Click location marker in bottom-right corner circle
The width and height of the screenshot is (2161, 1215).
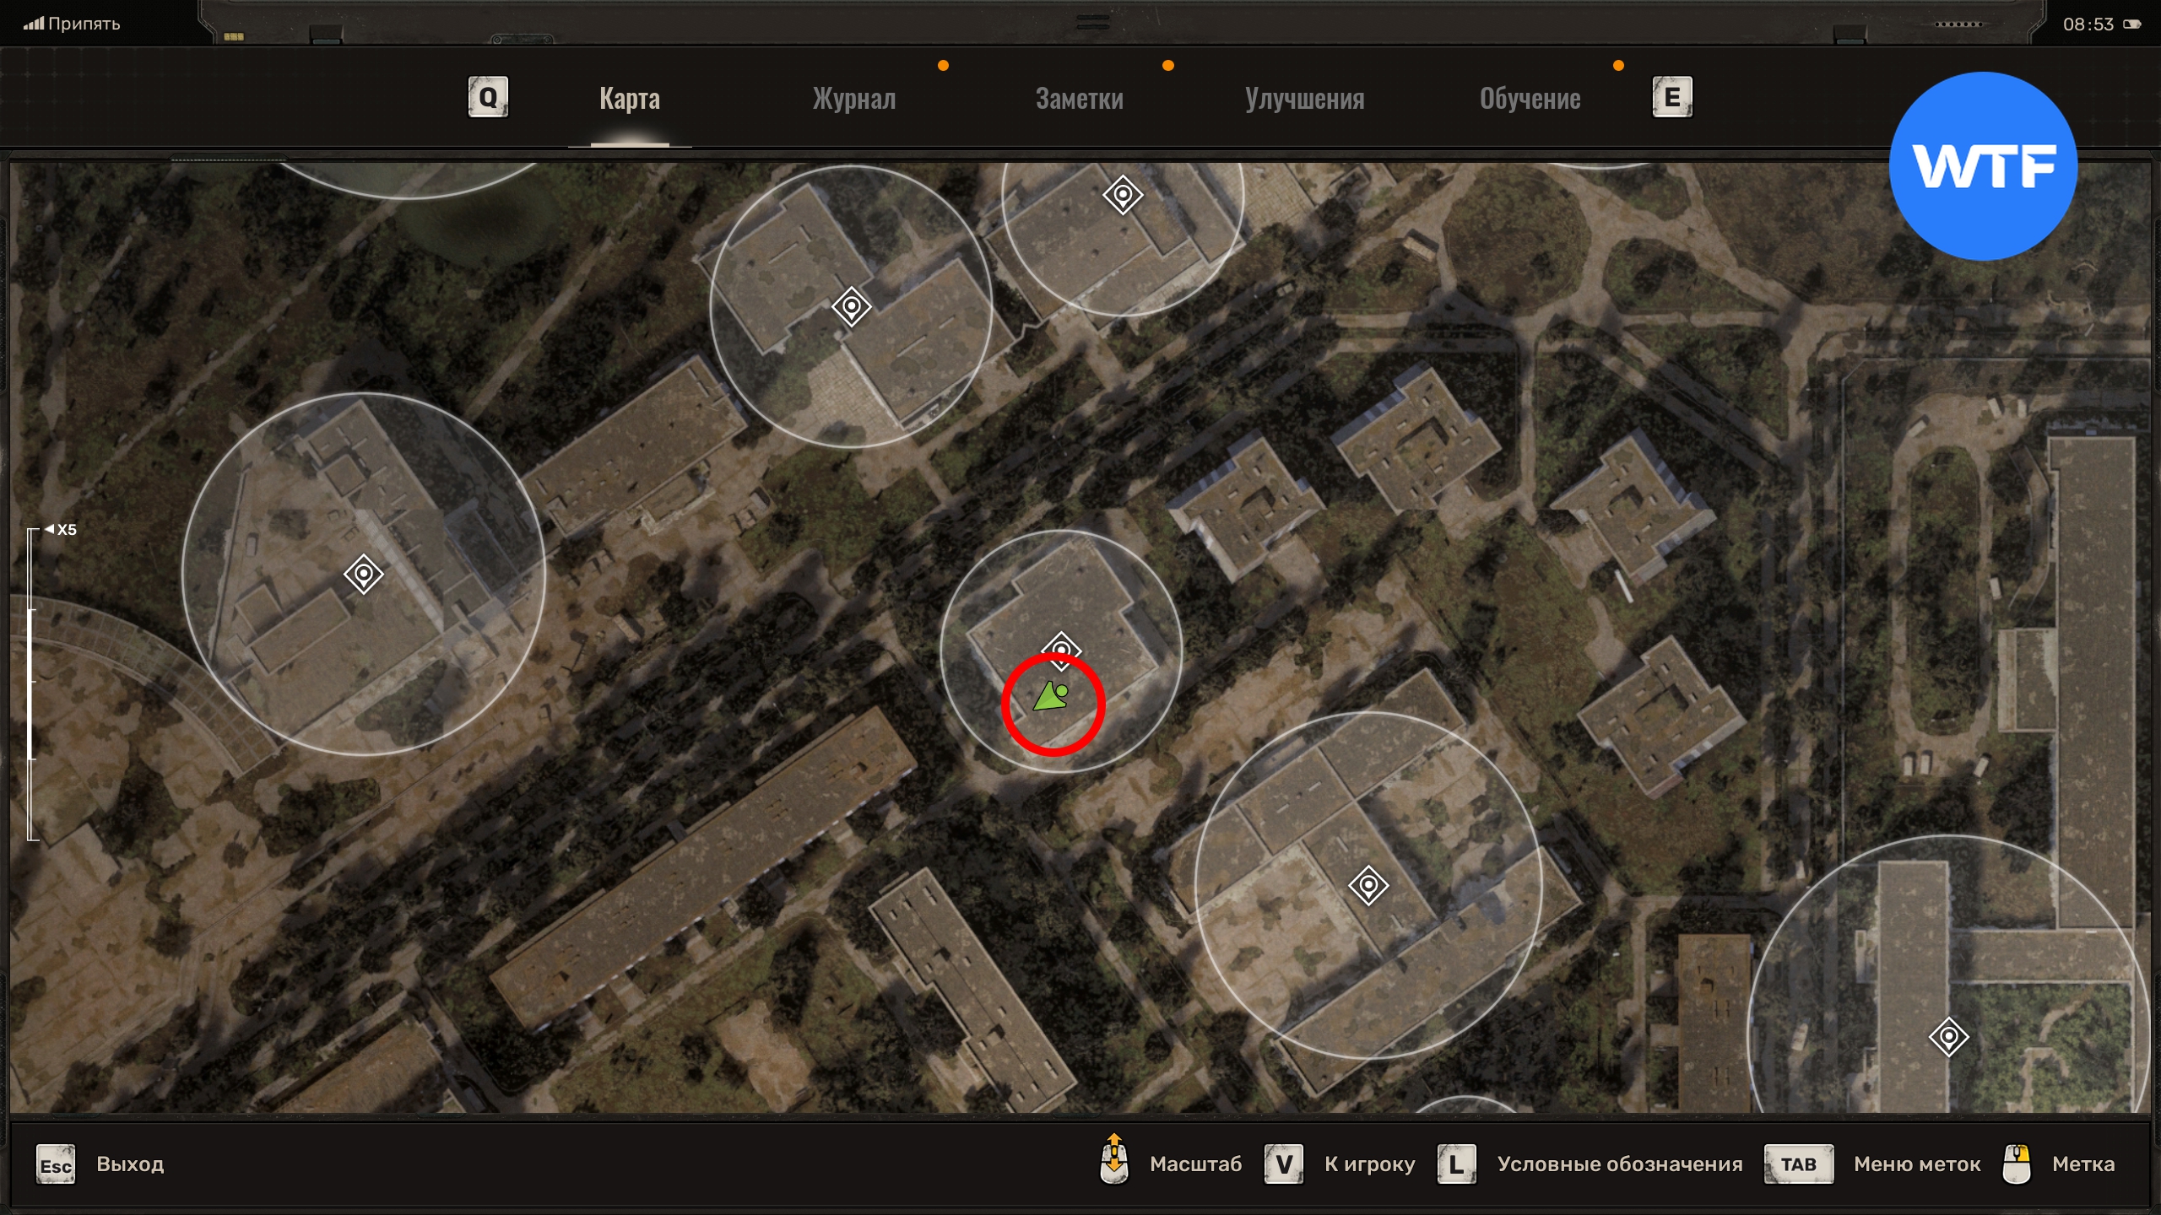[x=1948, y=1037]
